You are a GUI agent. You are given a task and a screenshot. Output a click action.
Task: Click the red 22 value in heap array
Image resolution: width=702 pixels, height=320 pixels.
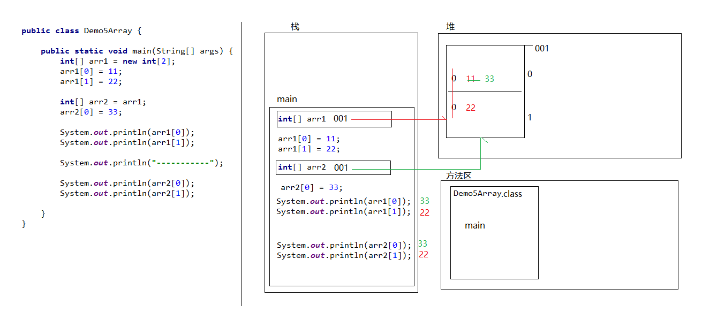tap(471, 108)
